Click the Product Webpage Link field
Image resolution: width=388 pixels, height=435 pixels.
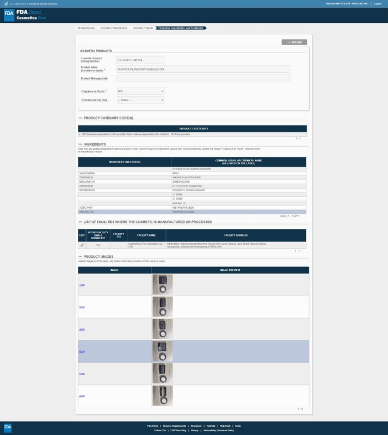click(x=203, y=78)
